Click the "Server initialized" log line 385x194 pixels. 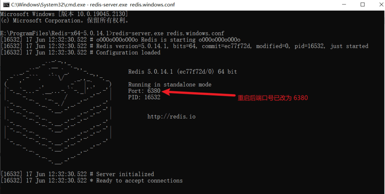coord(125,174)
